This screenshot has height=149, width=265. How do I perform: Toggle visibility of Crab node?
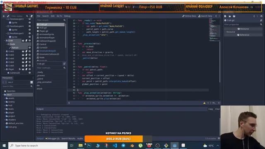point(30,41)
